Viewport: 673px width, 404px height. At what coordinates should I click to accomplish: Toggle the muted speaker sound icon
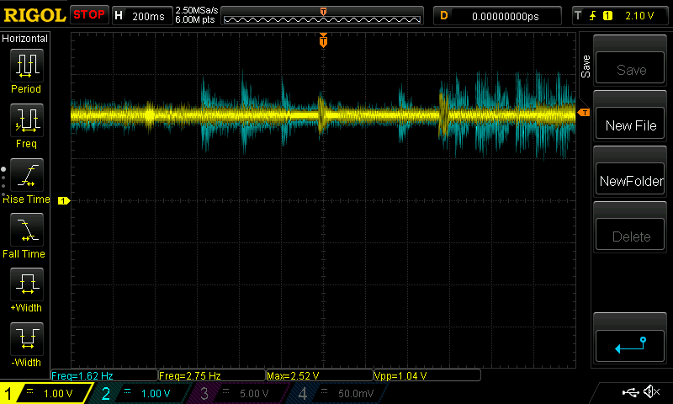coord(651,391)
